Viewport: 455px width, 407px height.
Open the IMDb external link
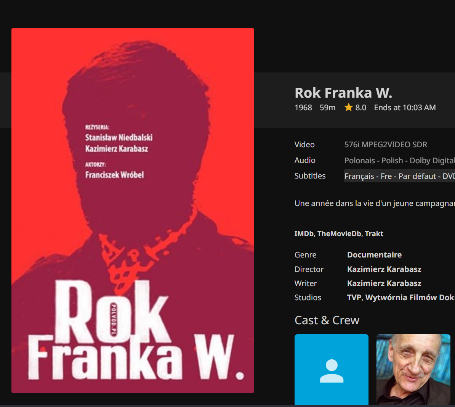point(304,233)
